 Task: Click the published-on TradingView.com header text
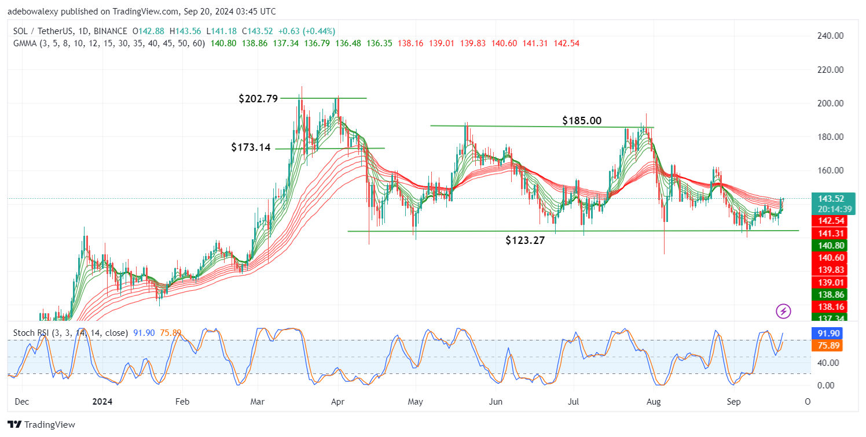click(141, 11)
